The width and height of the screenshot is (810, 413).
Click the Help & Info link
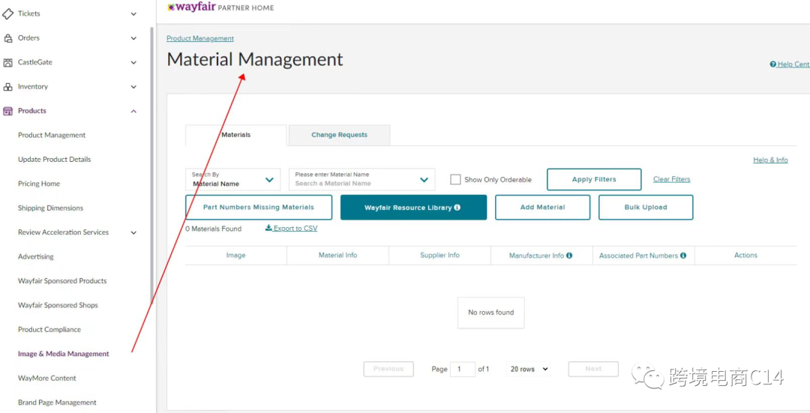(770, 160)
